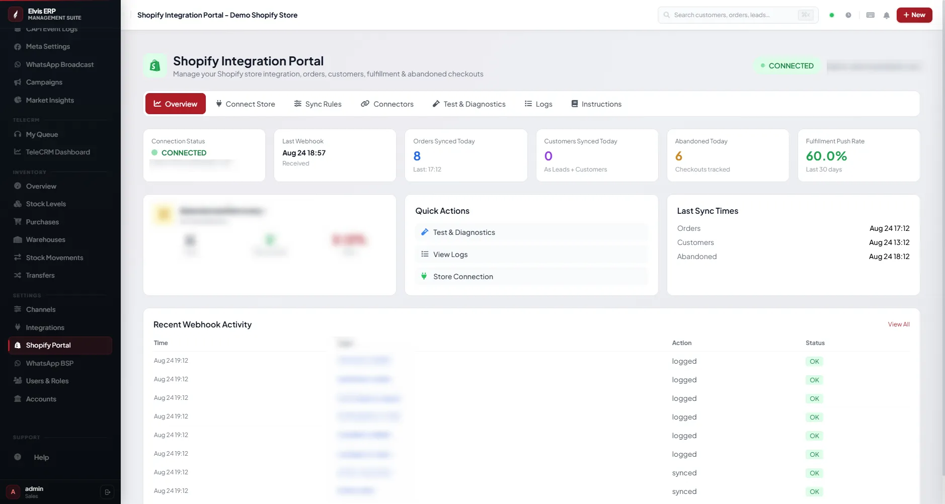Open Shopify Portal in the sidebar
This screenshot has width=945, height=504.
(60, 345)
